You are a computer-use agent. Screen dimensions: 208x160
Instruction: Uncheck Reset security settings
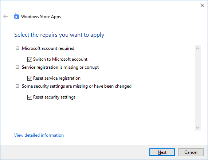coord(30,97)
